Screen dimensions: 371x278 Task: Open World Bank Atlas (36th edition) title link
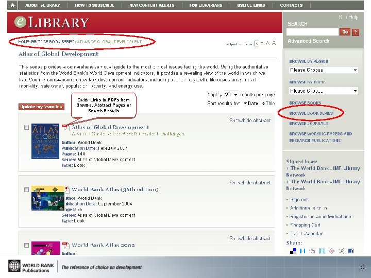click(x=115, y=189)
